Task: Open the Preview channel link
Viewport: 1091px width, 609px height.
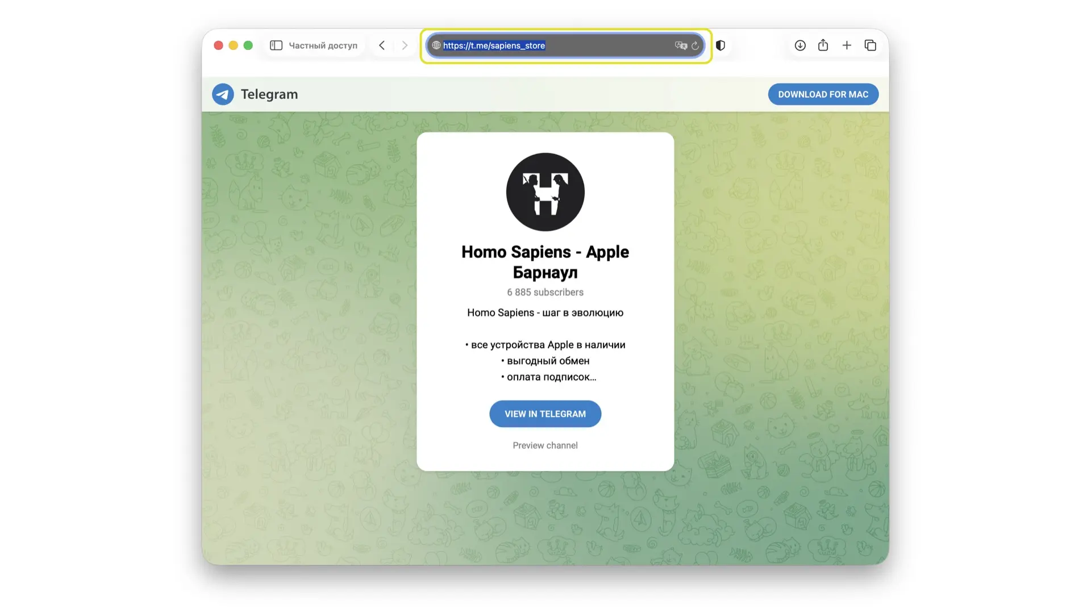Action: tap(545, 445)
